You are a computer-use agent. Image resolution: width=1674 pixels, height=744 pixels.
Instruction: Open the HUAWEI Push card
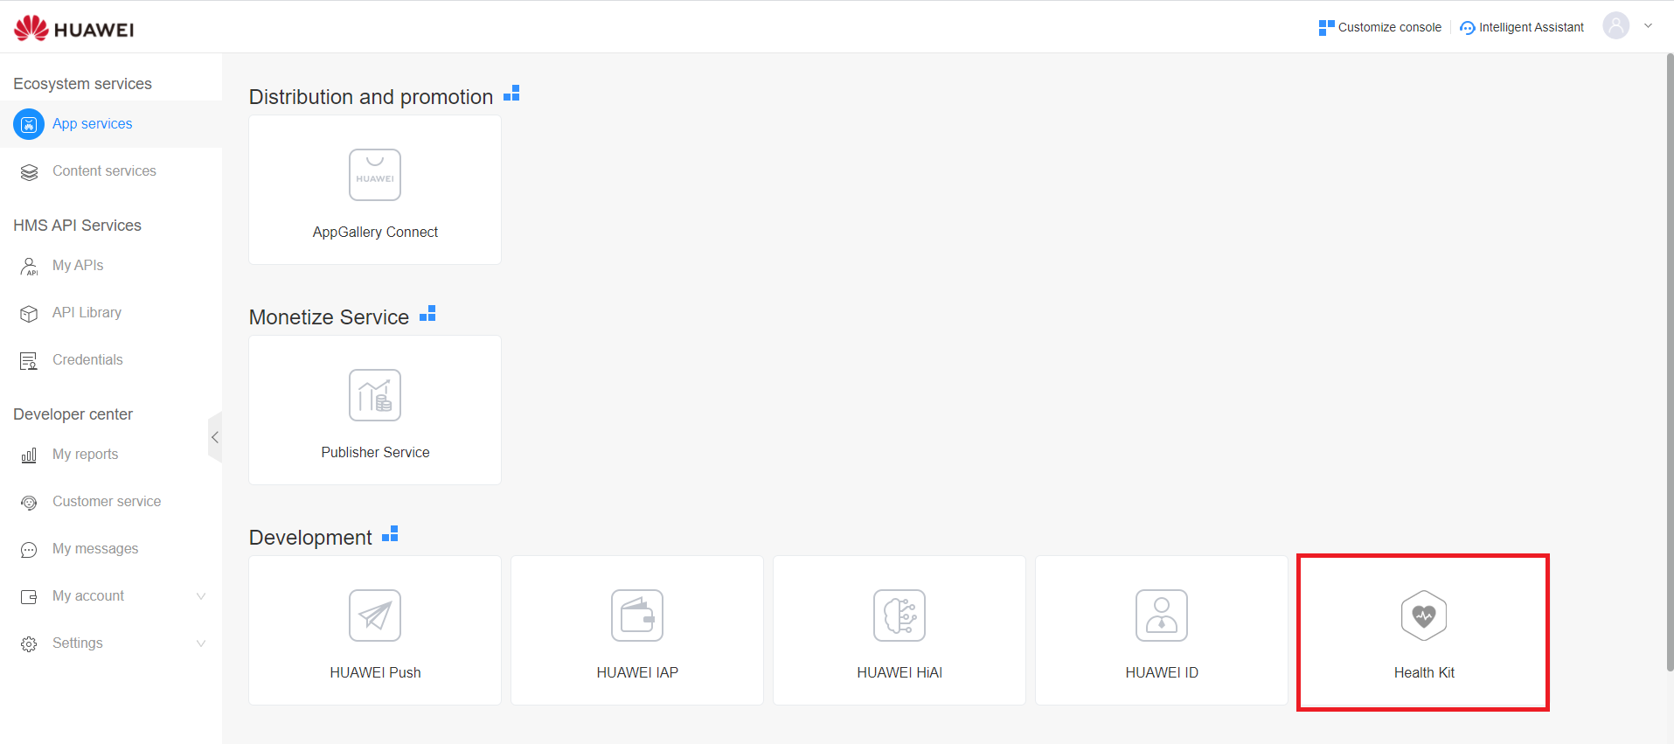click(375, 630)
